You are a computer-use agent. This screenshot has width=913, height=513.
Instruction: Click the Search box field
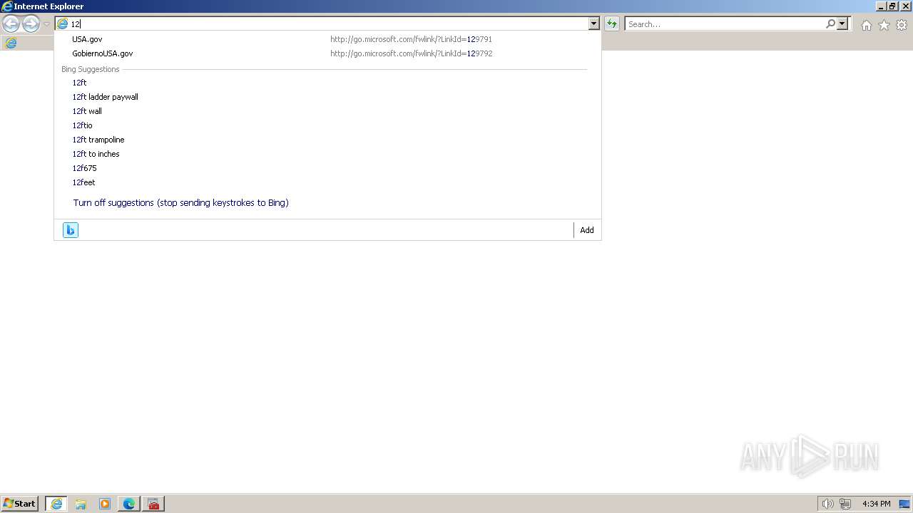pos(725,24)
